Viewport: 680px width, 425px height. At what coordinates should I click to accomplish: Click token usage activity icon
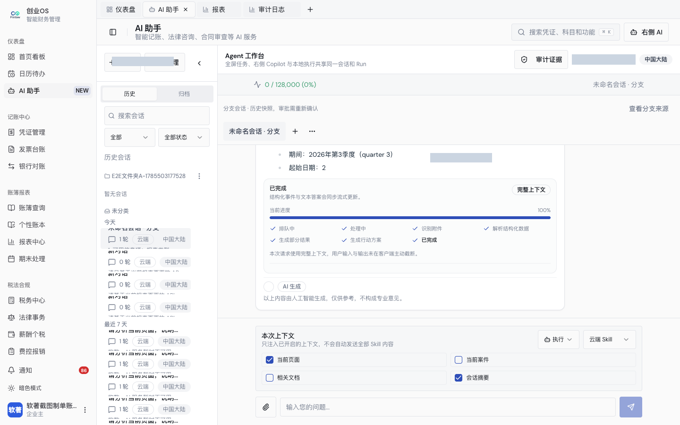click(257, 85)
